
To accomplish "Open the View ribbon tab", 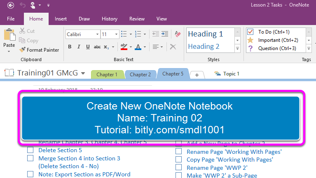I will coord(162,19).
